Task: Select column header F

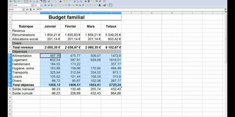Action: (131, 13)
